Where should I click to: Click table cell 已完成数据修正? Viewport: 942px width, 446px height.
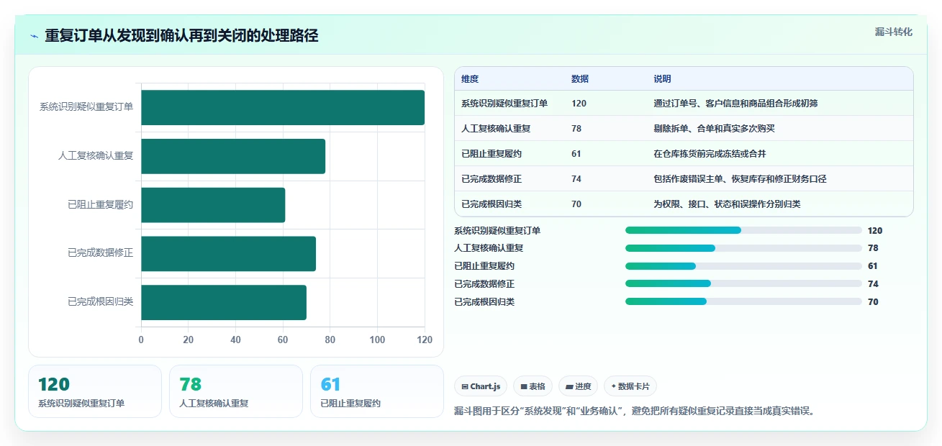coord(492,179)
